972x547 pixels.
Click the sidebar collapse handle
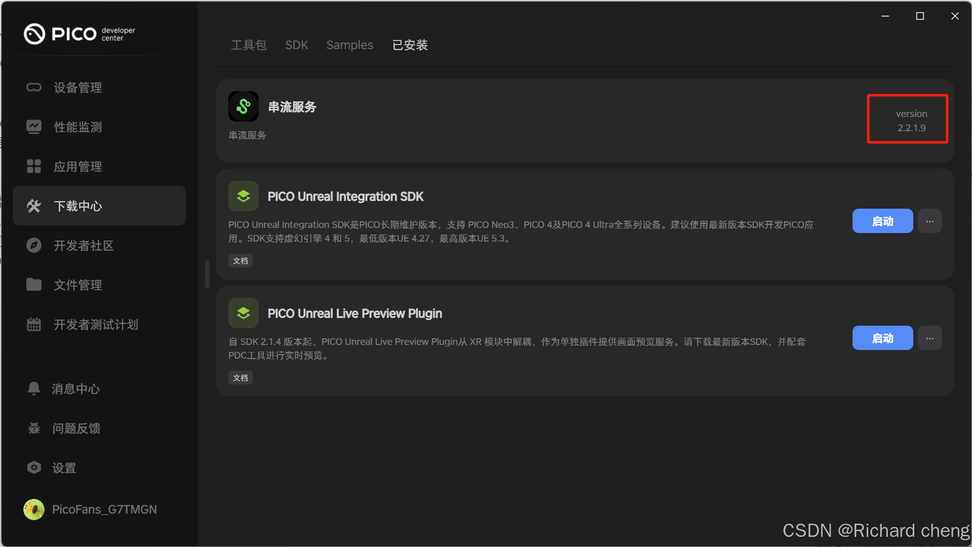coord(207,274)
